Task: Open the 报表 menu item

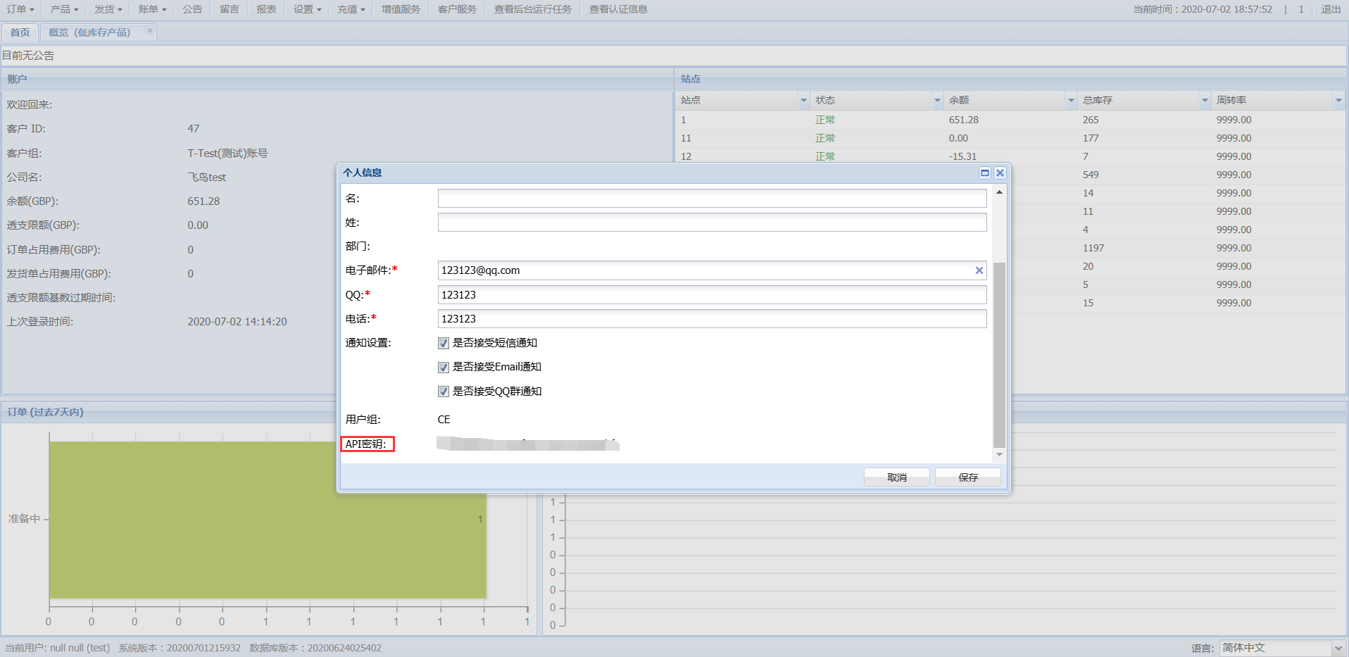Action: 266,9
